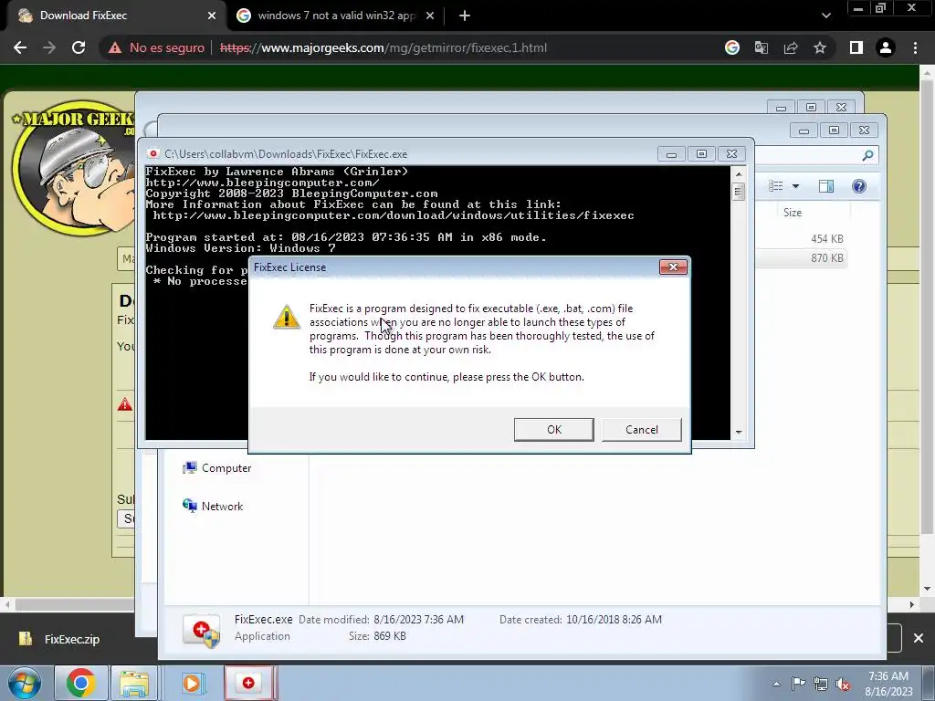Close the FixExec License dialog
Viewport: 935px width, 701px height.
tap(673, 267)
